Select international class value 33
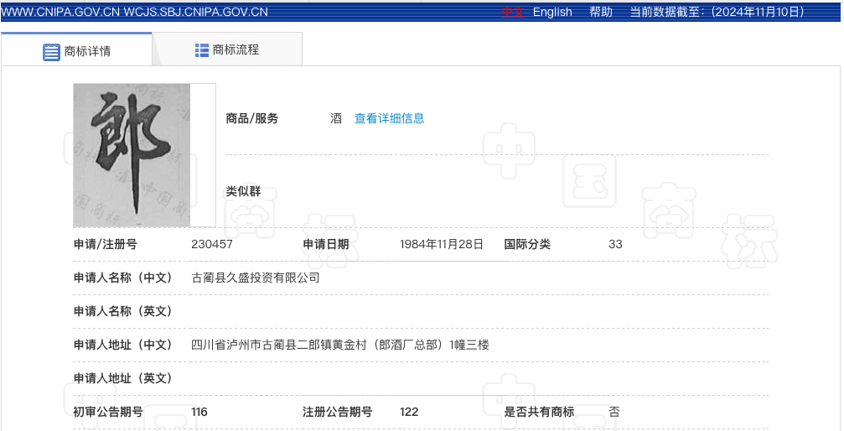 pyautogui.click(x=615, y=244)
